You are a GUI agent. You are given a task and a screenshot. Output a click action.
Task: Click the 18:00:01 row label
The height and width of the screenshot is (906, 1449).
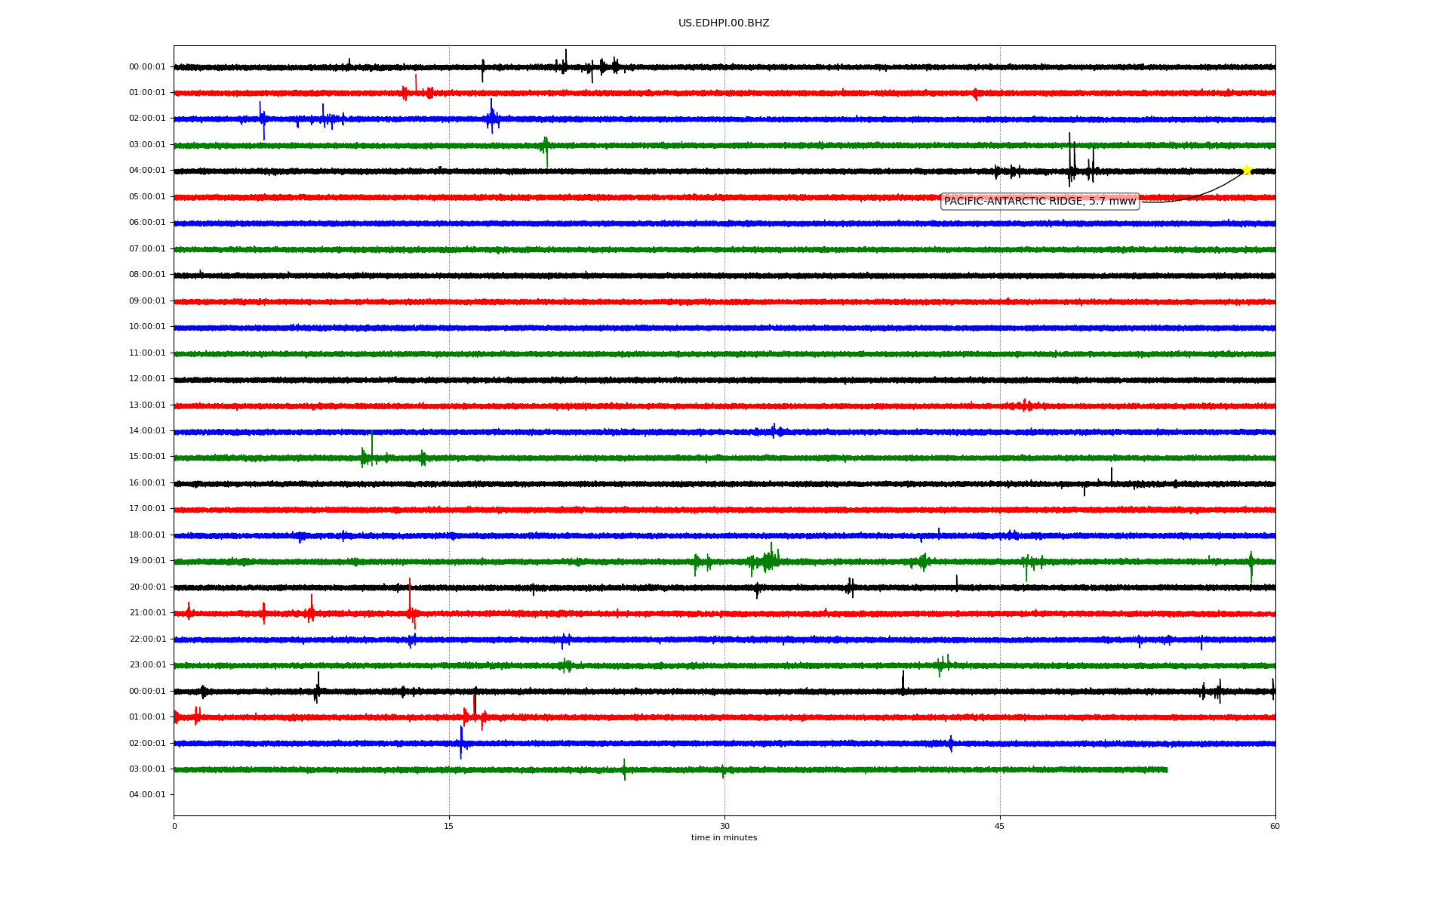[x=147, y=535]
